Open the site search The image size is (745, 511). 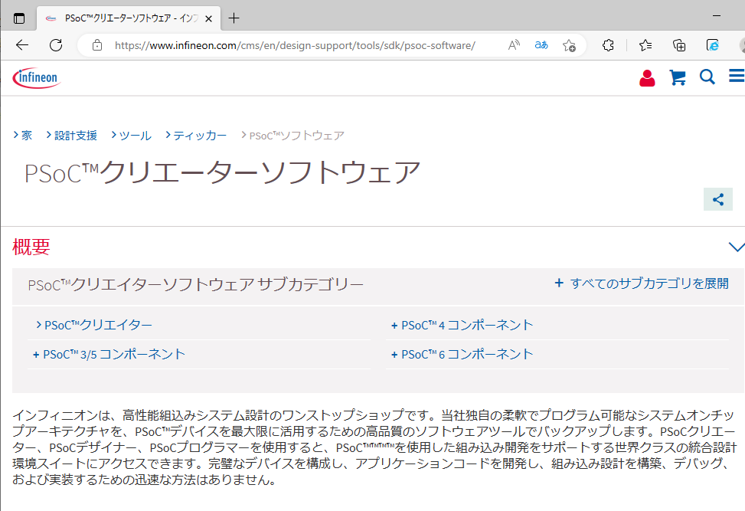pyautogui.click(x=707, y=77)
